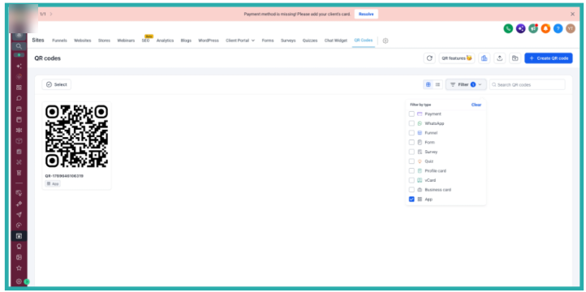Dismiss the payment warning banner

click(572, 14)
